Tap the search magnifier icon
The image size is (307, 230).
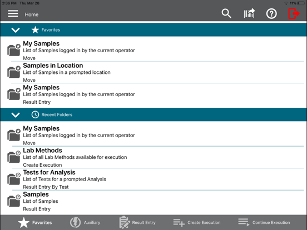coord(226,13)
